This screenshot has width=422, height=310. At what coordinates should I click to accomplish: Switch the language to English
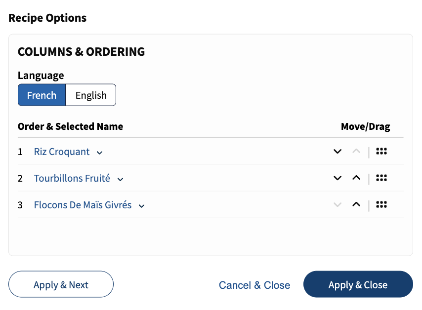90,95
